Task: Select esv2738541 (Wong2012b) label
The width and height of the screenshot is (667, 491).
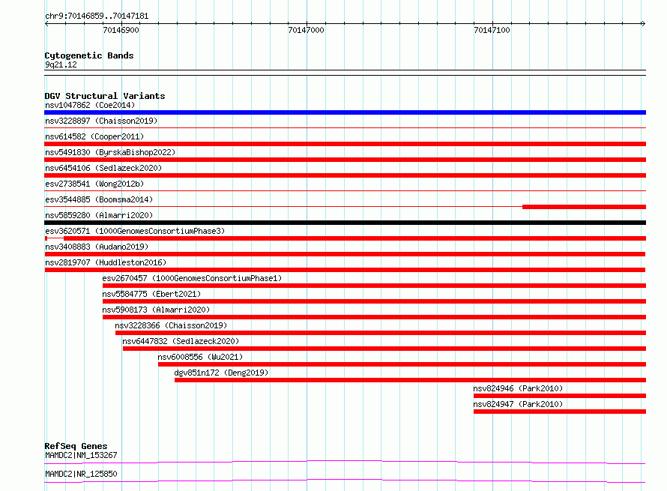Action: point(94,184)
